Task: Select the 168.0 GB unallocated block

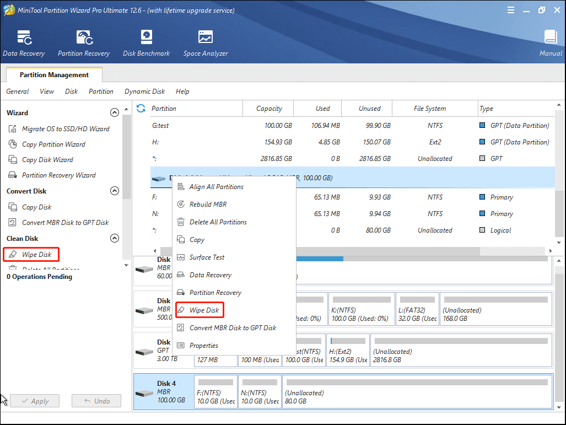Action: tap(496, 310)
